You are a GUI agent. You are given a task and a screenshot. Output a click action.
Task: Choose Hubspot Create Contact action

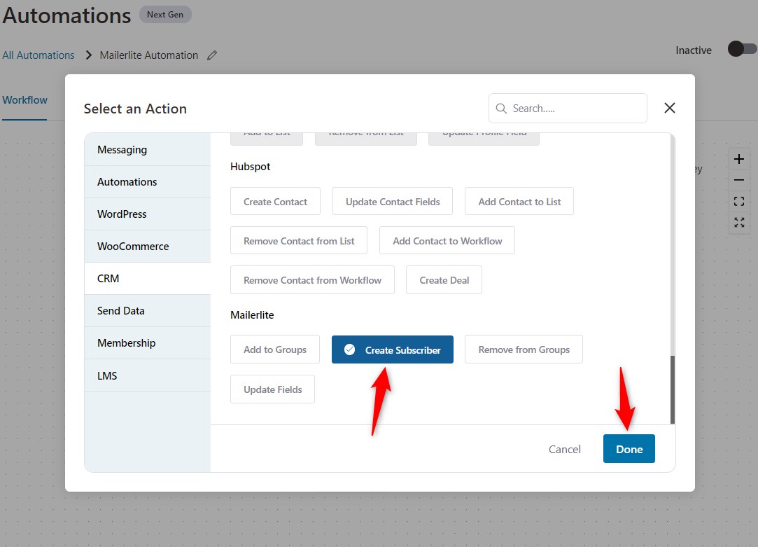click(275, 202)
